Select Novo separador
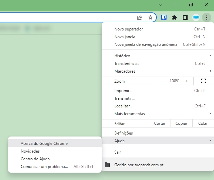The width and height of the screenshot is (214, 180). click(x=158, y=29)
